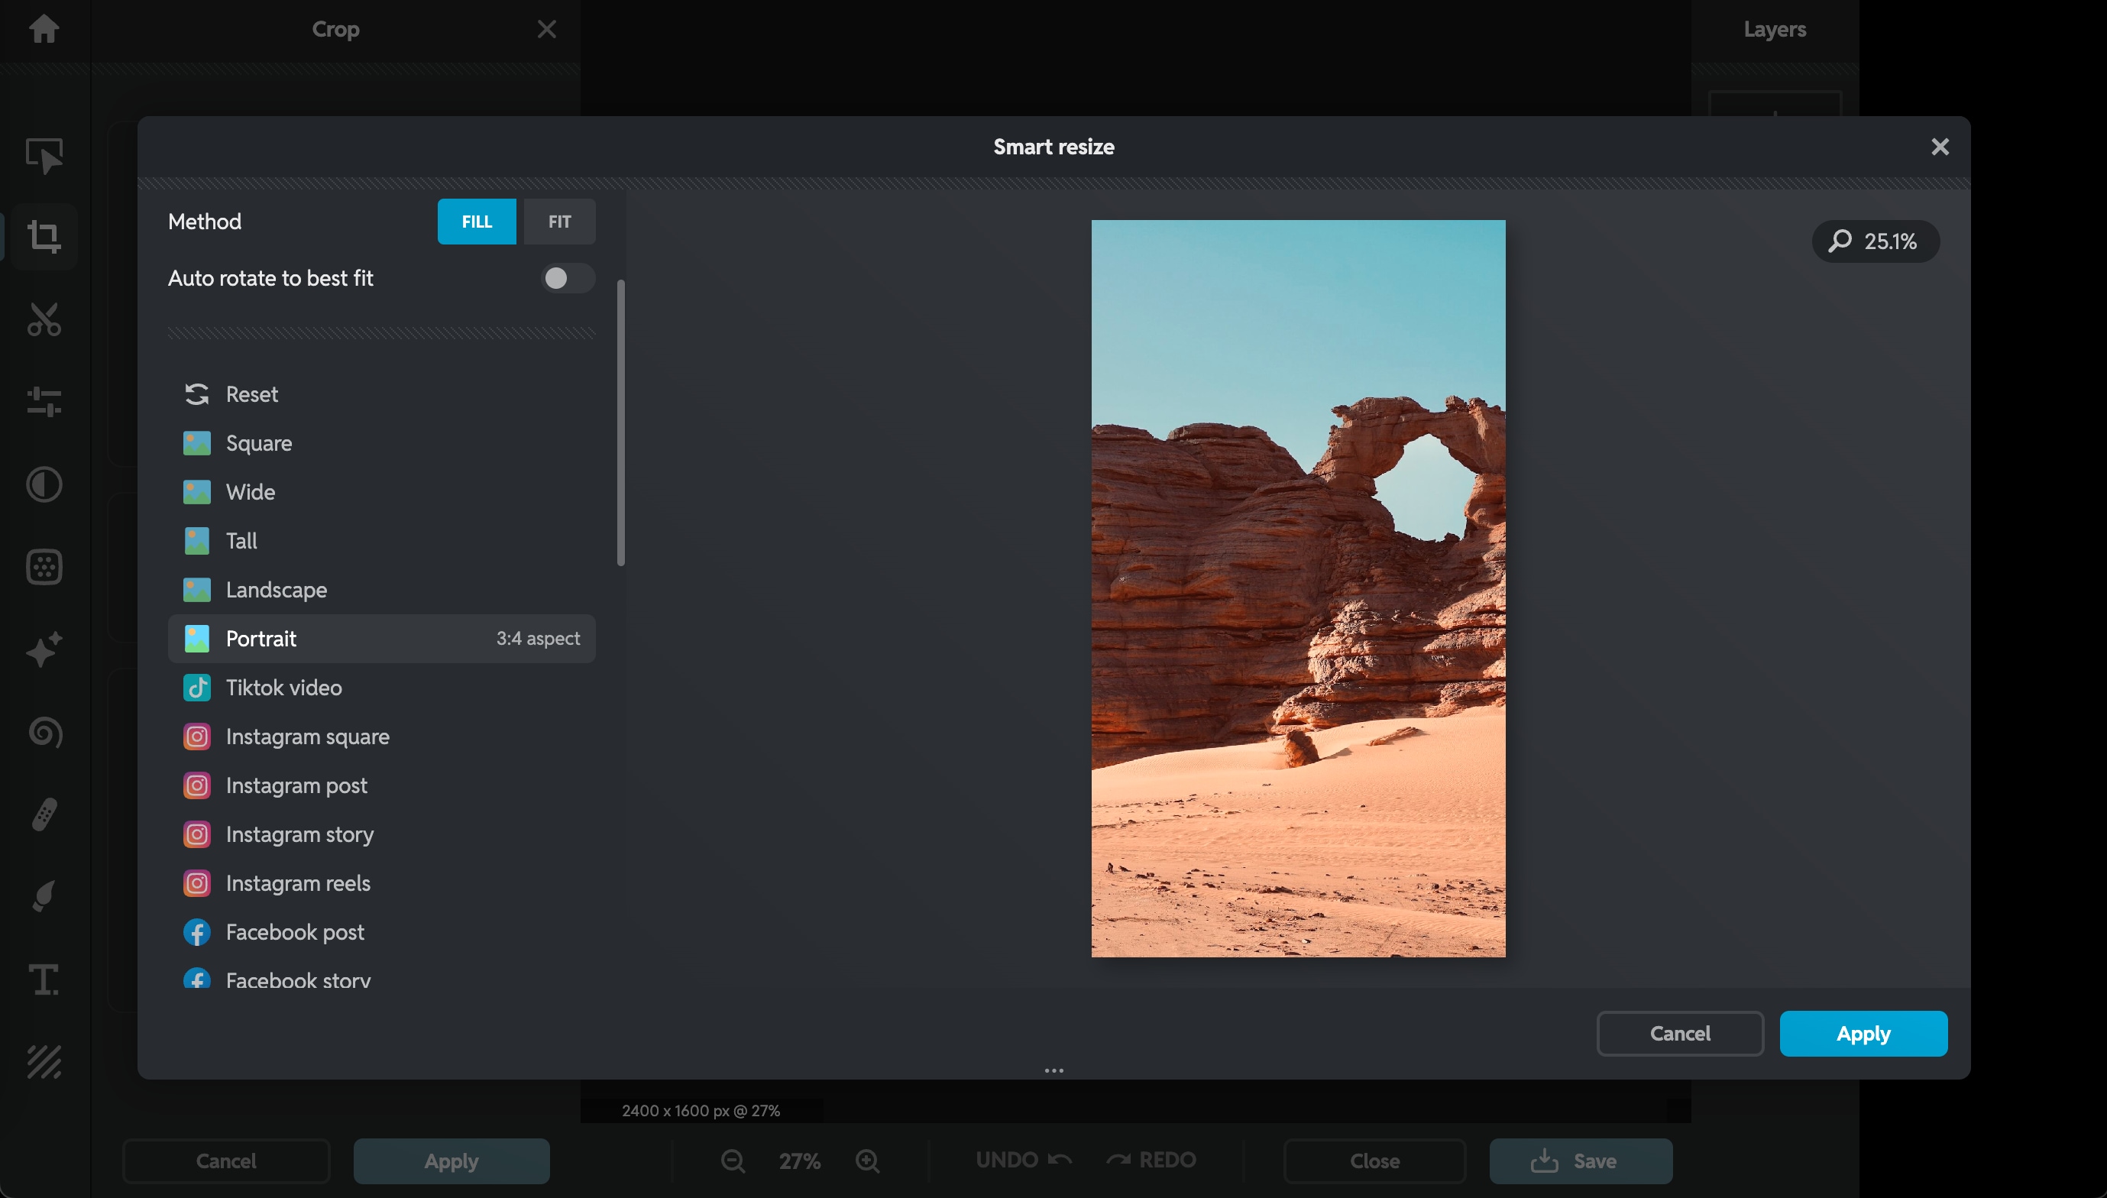Select the Cutout scissors tool
Screen dimensions: 2107x1198
point(44,319)
